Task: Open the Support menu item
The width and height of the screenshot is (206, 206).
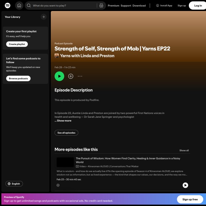Action: coord(126,5)
